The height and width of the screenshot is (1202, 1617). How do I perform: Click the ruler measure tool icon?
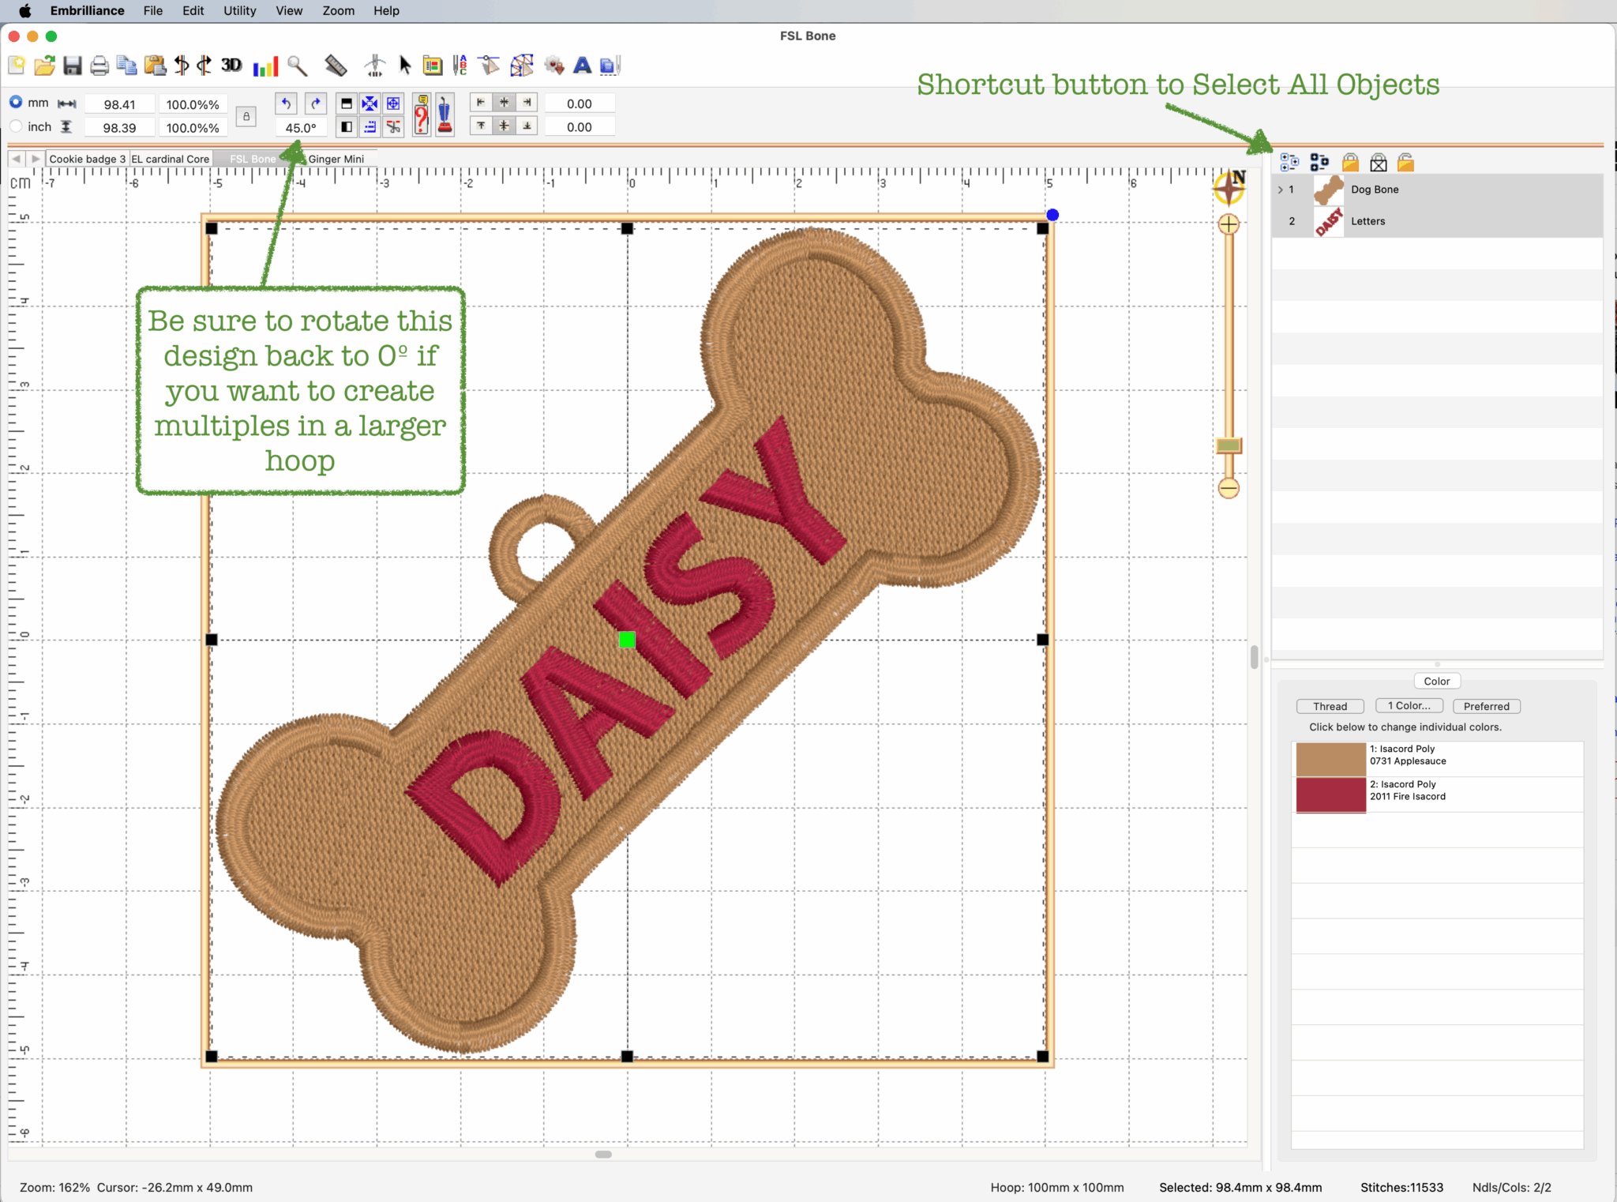tap(336, 66)
